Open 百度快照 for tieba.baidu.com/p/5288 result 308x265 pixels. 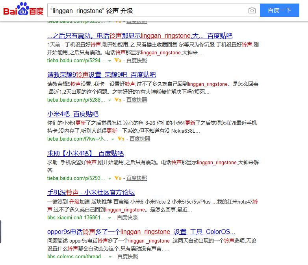point(137,100)
